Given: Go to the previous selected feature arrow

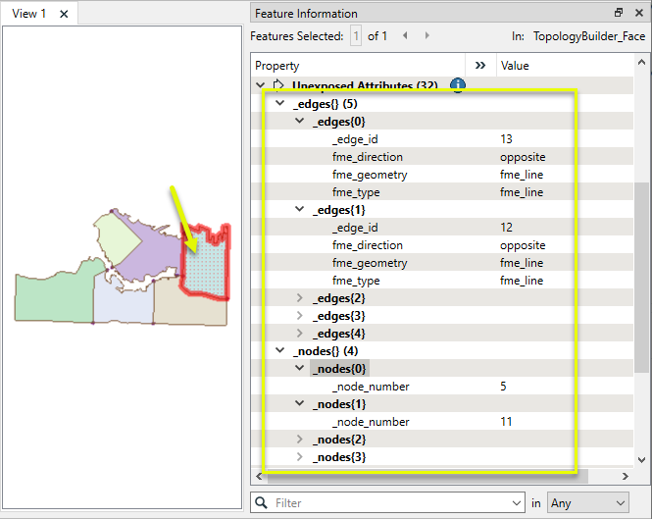Looking at the screenshot, I should 405,36.
